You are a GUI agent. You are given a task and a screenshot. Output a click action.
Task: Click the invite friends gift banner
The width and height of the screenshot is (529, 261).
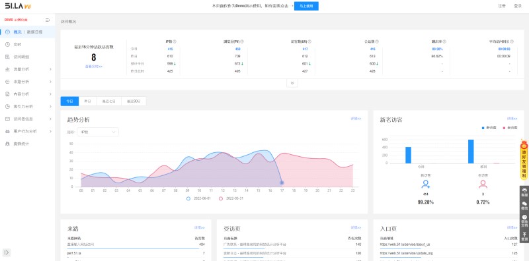click(524, 159)
